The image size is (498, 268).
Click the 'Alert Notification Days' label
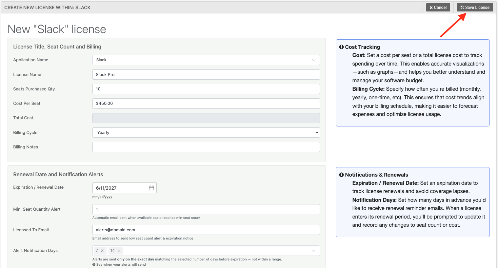[x=35, y=250]
